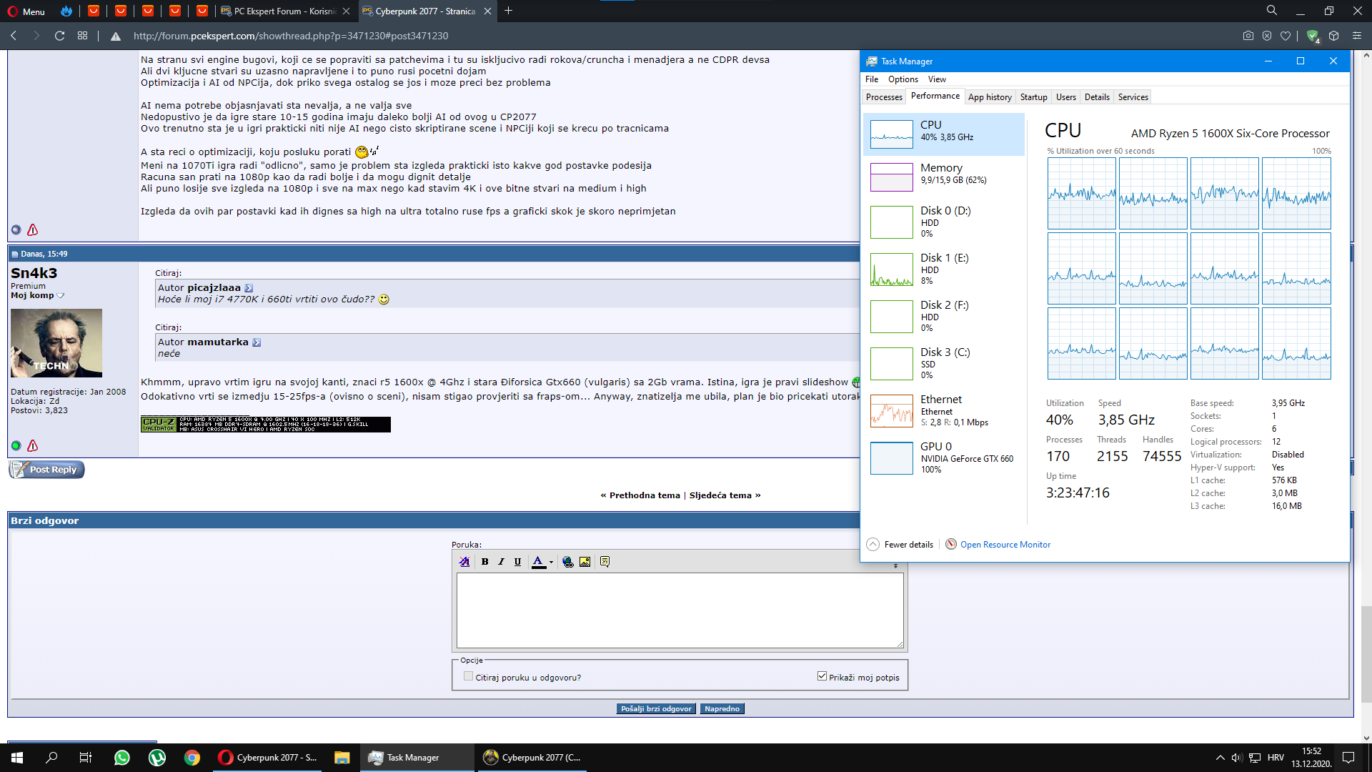This screenshot has height=772, width=1372.
Task: Click the wrap quote tags icon
Action: (605, 562)
